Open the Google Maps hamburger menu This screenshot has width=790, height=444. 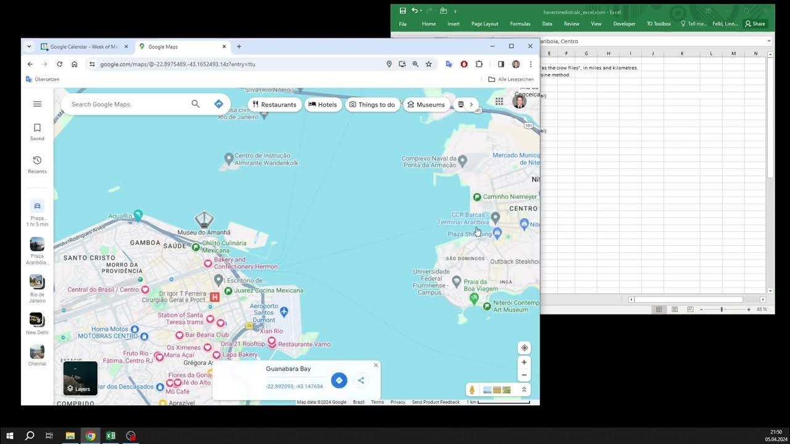(37, 104)
